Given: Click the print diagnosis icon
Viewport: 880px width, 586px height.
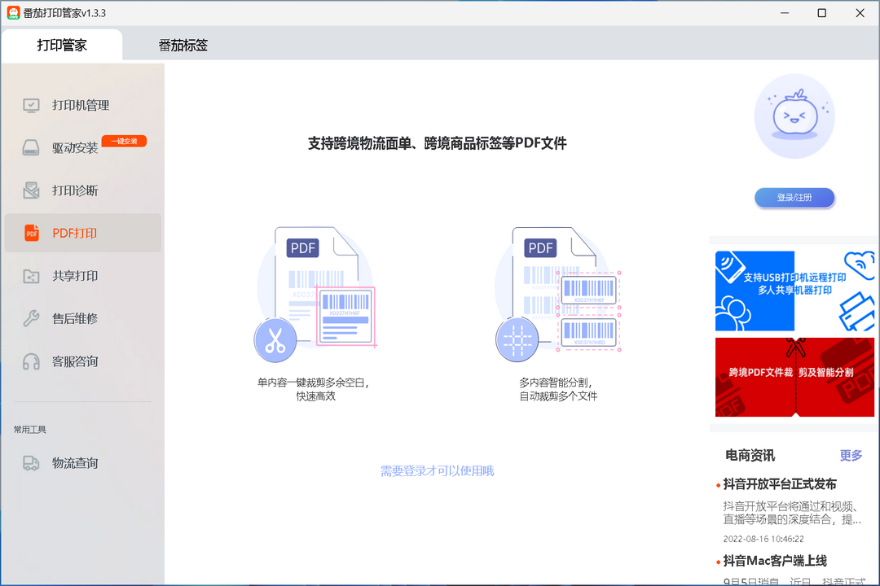Looking at the screenshot, I should 31,190.
